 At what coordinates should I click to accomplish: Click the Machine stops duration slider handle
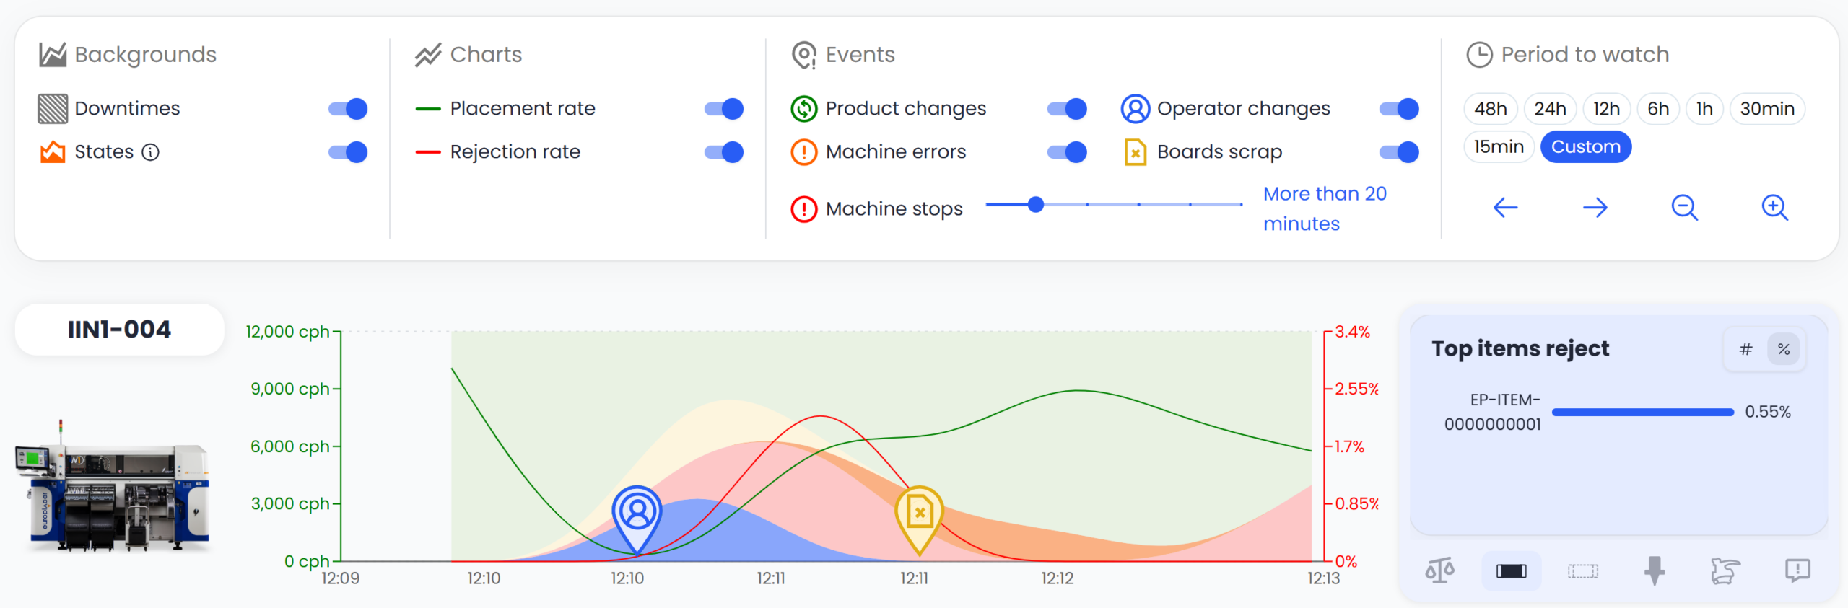(1036, 205)
